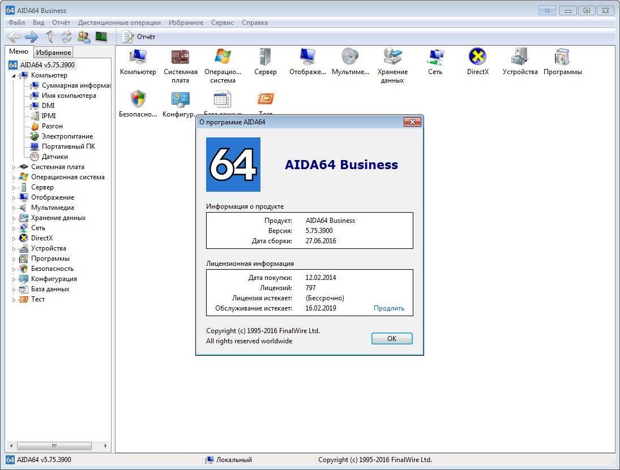Viewport: 620px width, 470px height.
Task: Open the Вид menu
Action: pyautogui.click(x=39, y=23)
